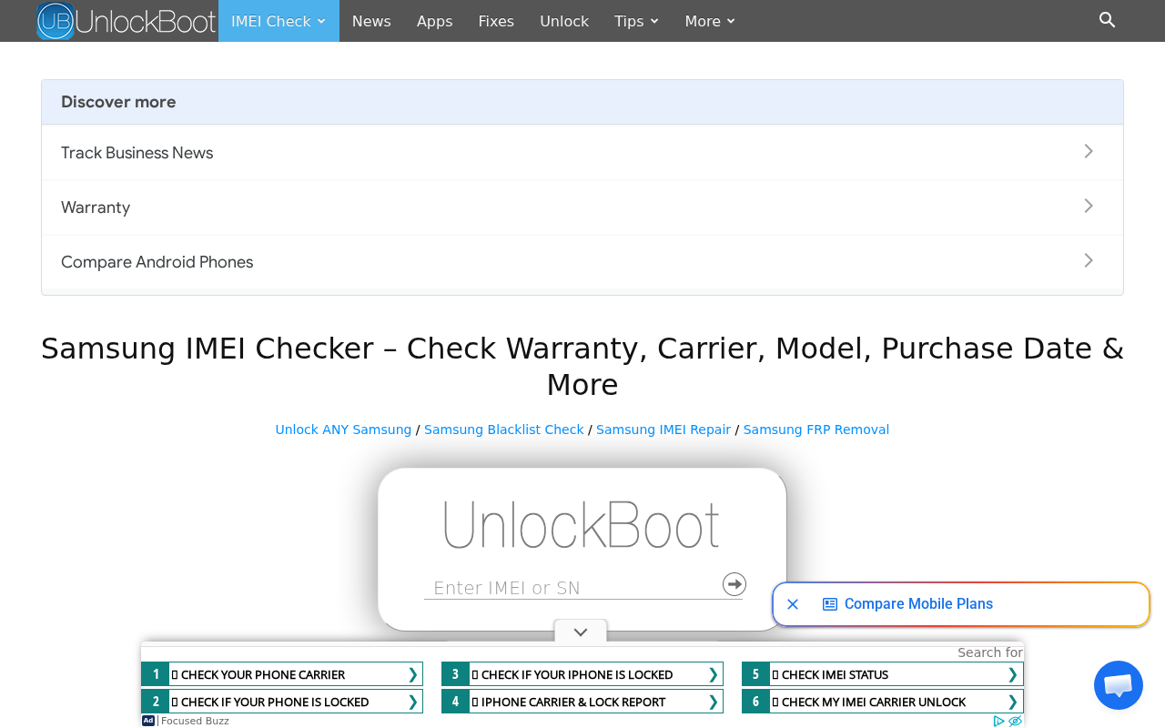Submit the IMEI with the arrow button
Viewport: 1165px width, 728px height.
[x=734, y=584]
